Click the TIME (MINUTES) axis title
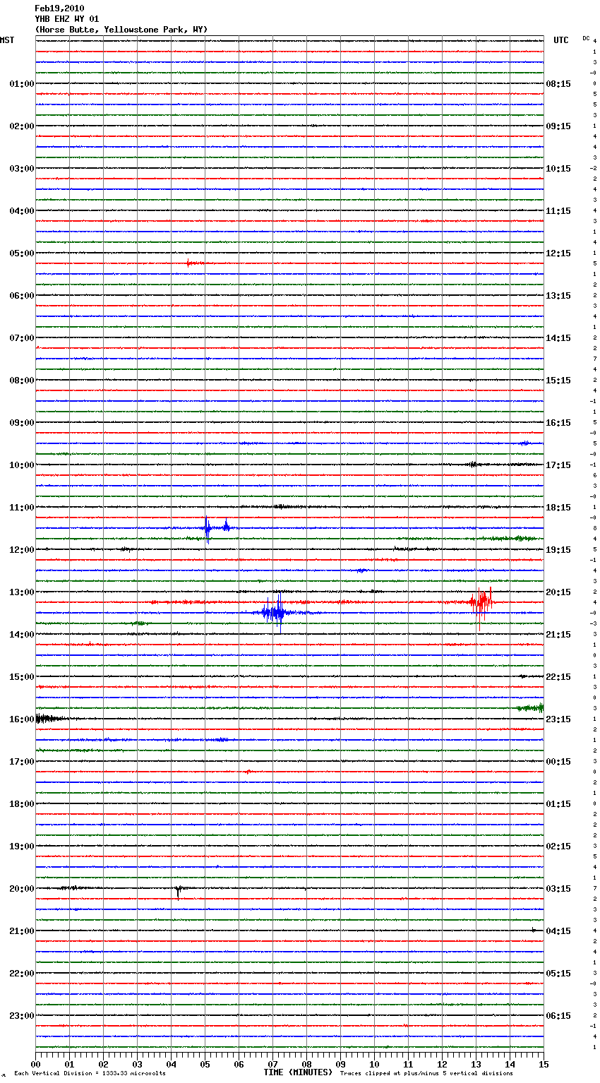 tap(298, 1072)
